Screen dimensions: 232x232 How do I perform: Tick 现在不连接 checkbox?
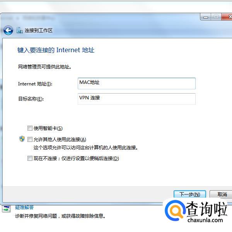click(30, 158)
